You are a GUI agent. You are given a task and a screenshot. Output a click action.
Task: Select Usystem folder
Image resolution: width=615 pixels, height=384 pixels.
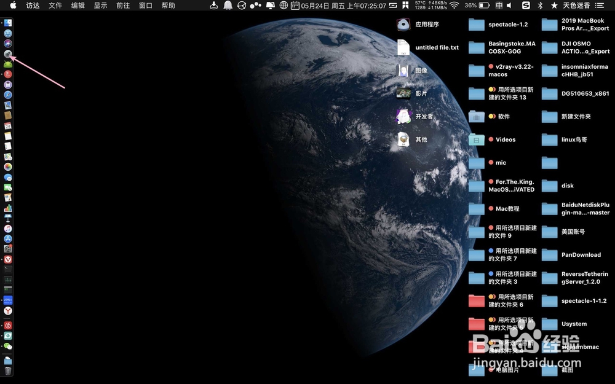(564, 324)
